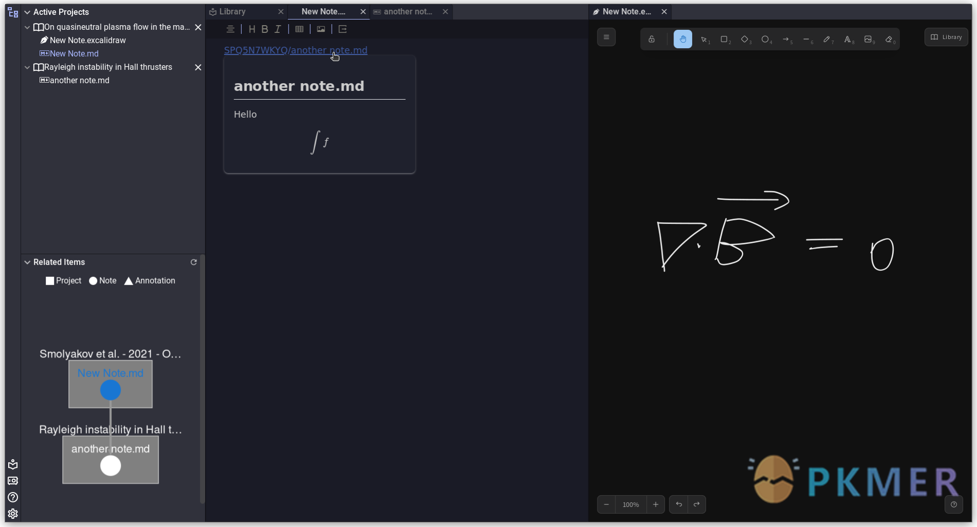Open the Excalidraw Library button
Image resolution: width=977 pixels, height=527 pixels.
(946, 37)
